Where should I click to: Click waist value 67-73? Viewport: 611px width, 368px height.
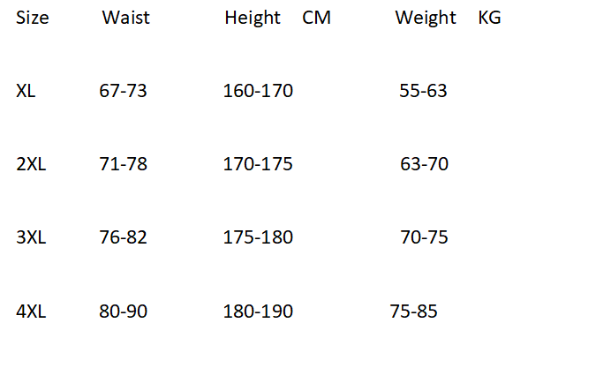tap(124, 91)
